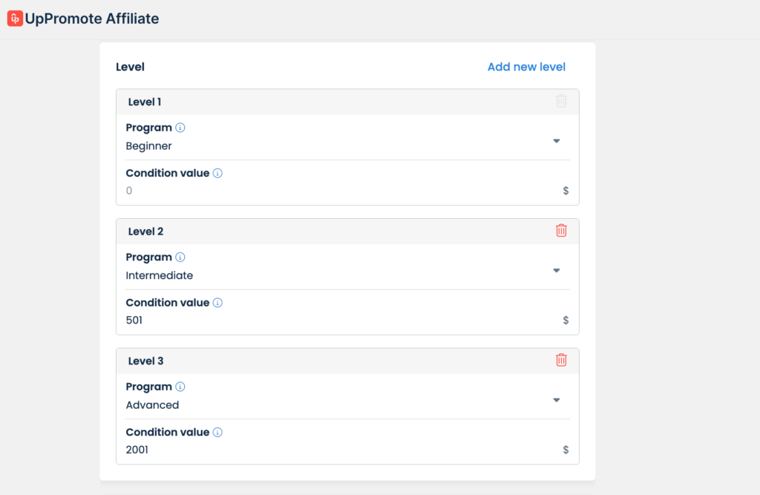This screenshot has height=495, width=760.
Task: Show Level 2 Condition value info tooltip
Action: coord(217,303)
